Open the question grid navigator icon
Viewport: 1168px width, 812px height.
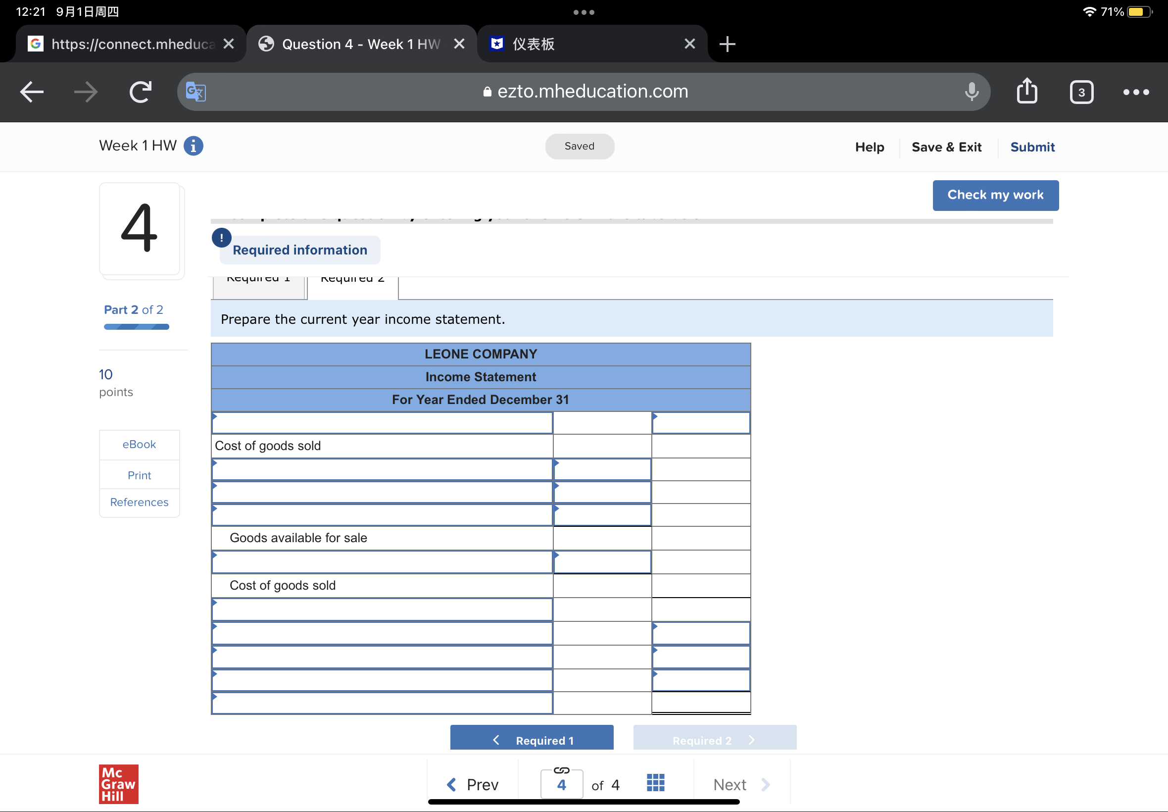(655, 783)
